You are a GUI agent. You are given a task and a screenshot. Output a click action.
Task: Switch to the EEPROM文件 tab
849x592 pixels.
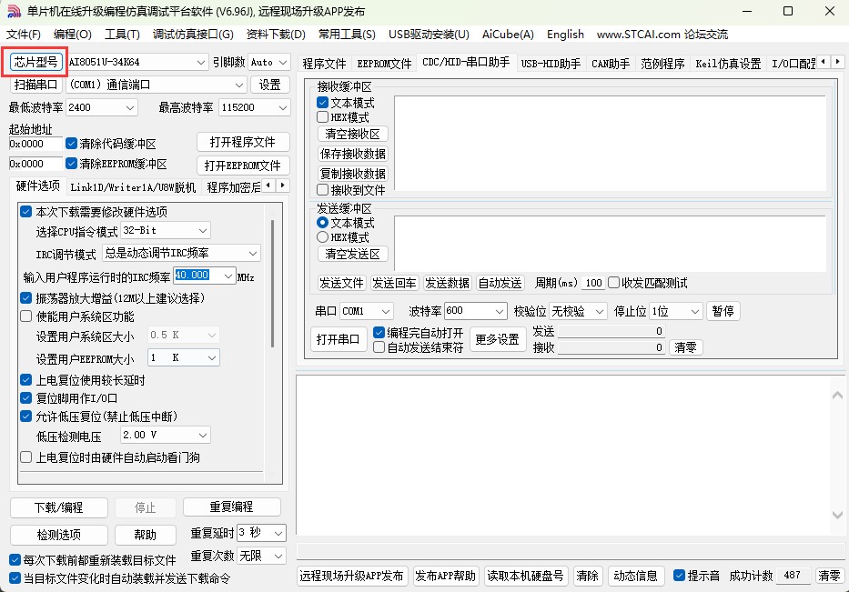point(383,62)
